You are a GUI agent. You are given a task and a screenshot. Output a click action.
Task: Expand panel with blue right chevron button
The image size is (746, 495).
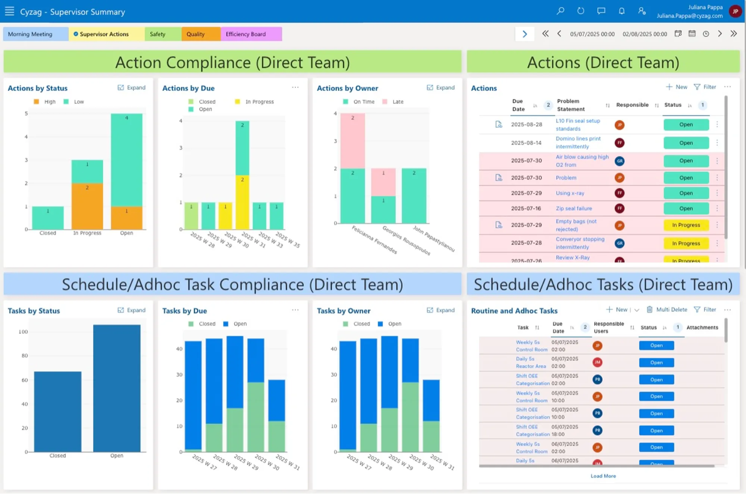pyautogui.click(x=524, y=34)
